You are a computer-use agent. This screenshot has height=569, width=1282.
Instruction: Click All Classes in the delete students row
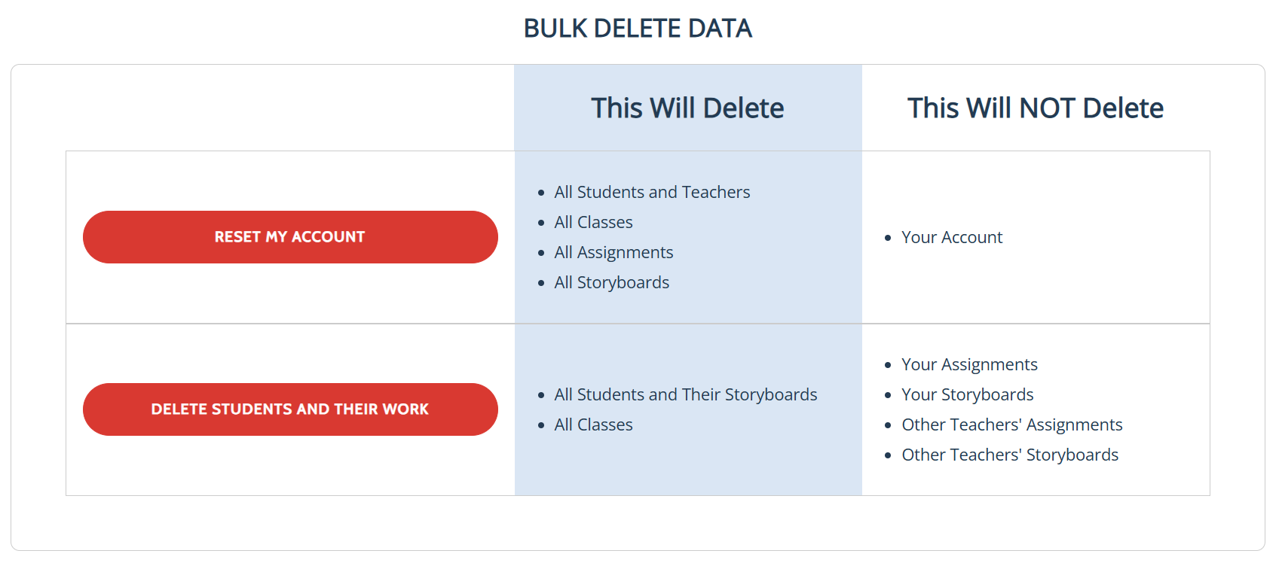click(593, 425)
